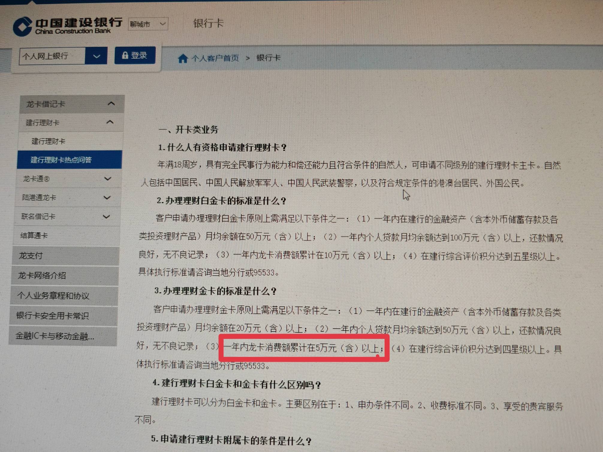Open 银行卡安全用卡常识 sidebar menu
The height and width of the screenshot is (452, 603).
click(63, 316)
